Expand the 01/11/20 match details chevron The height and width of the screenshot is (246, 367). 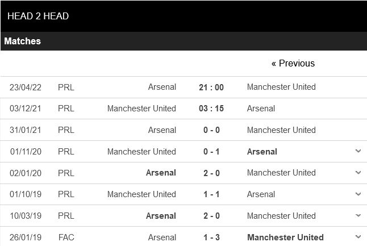[x=358, y=151]
